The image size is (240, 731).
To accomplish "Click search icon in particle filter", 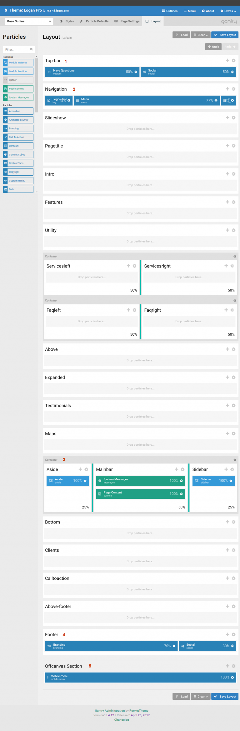I will (32, 49).
